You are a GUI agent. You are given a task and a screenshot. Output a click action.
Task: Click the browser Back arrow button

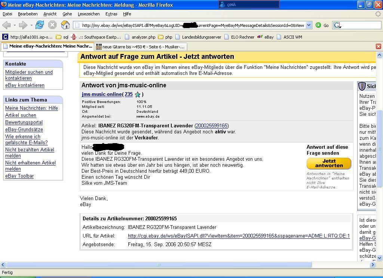click(x=7, y=25)
